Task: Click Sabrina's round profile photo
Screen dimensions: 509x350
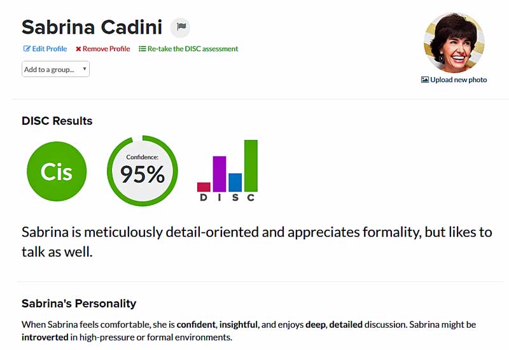Action: point(454,43)
